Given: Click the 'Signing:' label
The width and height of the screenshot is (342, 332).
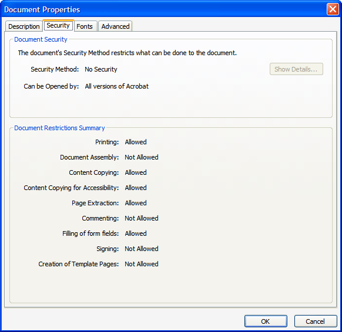Looking at the screenshot, I should (108, 249).
